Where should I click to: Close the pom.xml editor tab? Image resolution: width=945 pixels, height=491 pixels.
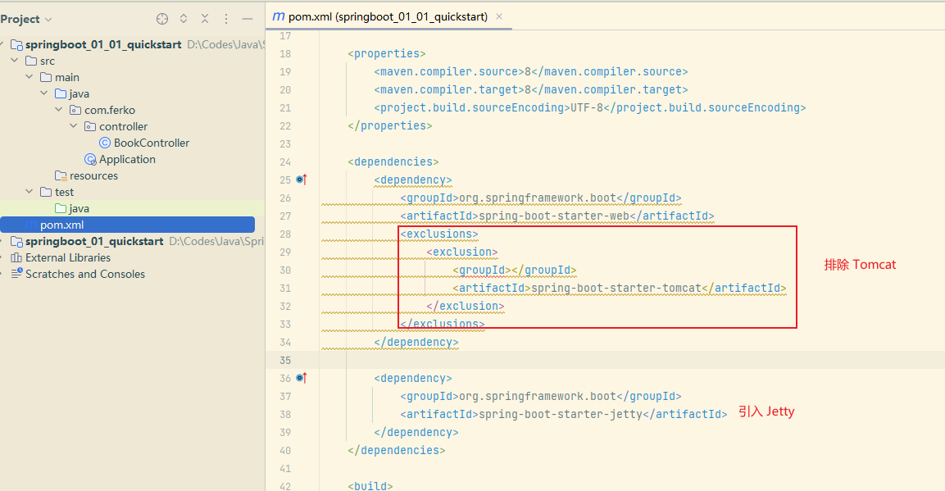coord(499,16)
